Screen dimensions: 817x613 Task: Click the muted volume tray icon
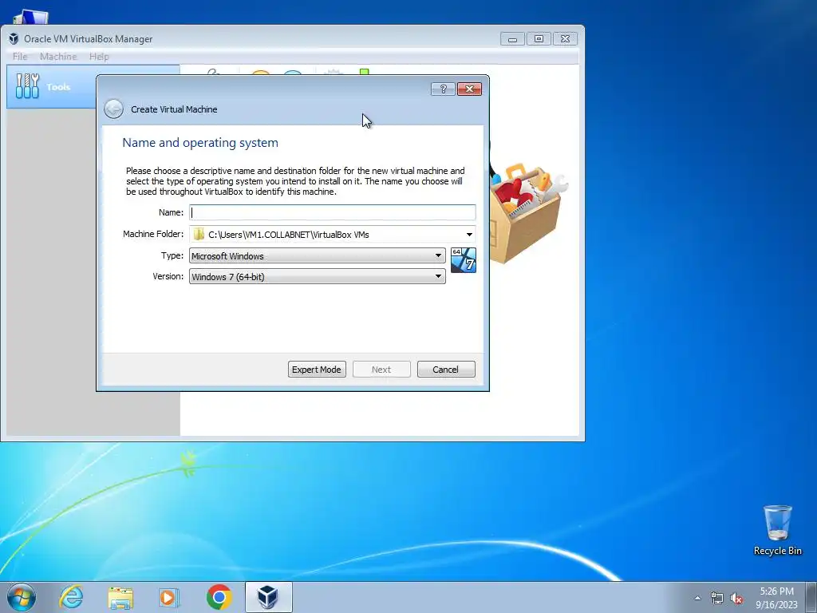tap(736, 598)
